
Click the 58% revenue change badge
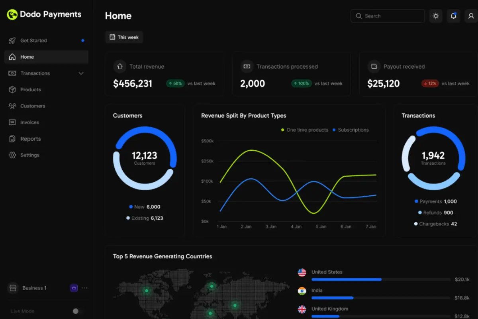click(175, 83)
